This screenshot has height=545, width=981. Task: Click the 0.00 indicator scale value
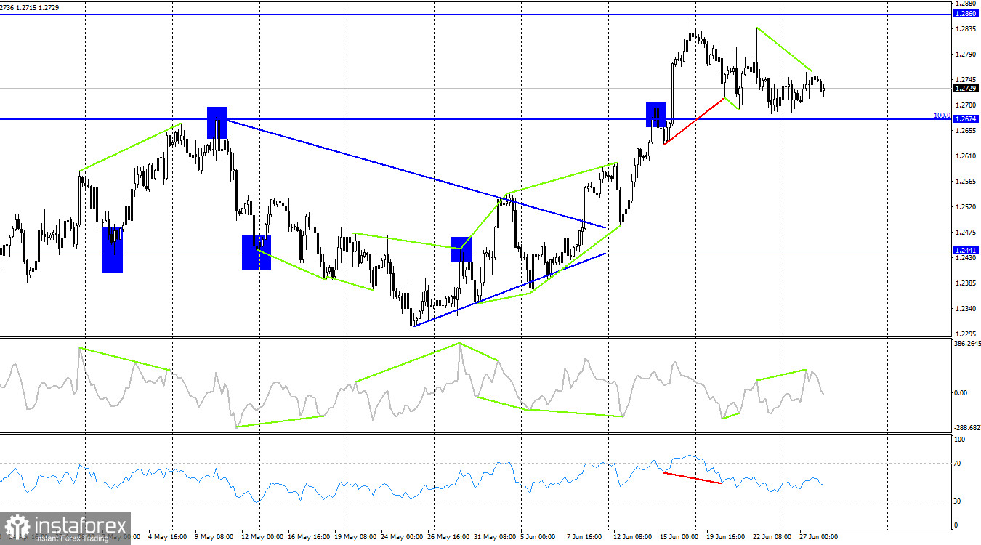(x=961, y=393)
